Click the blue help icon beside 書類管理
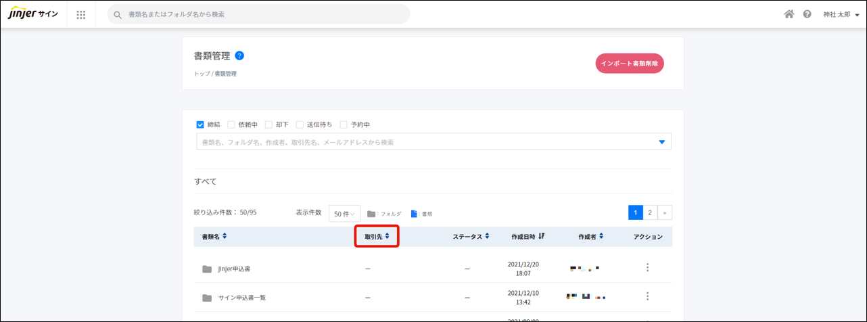Image resolution: width=867 pixels, height=322 pixels. [x=239, y=55]
